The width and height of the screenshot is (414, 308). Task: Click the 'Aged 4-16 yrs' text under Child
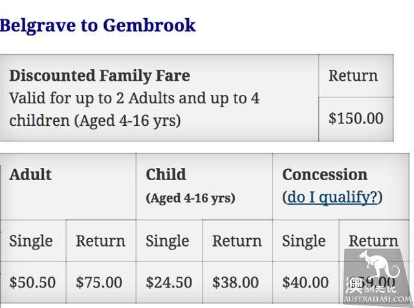190,198
